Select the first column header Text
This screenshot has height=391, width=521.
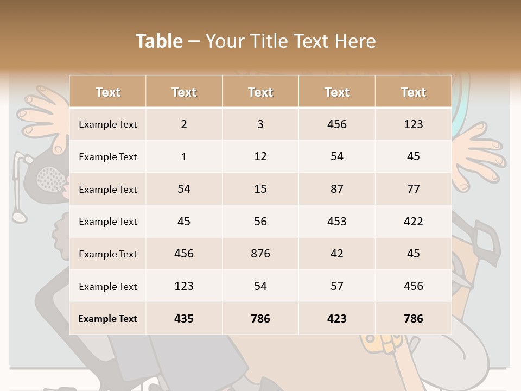tap(107, 92)
